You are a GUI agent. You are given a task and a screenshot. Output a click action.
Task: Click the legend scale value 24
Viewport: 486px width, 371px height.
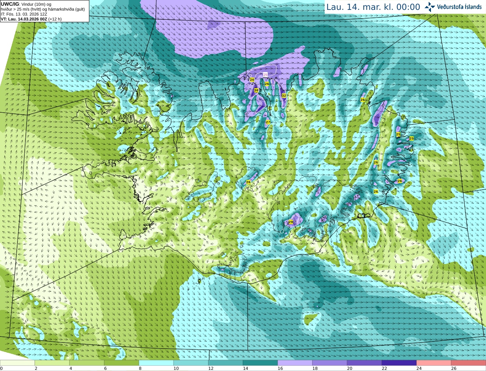419,368
